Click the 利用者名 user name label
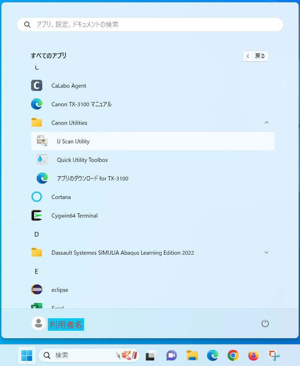 click(66, 324)
